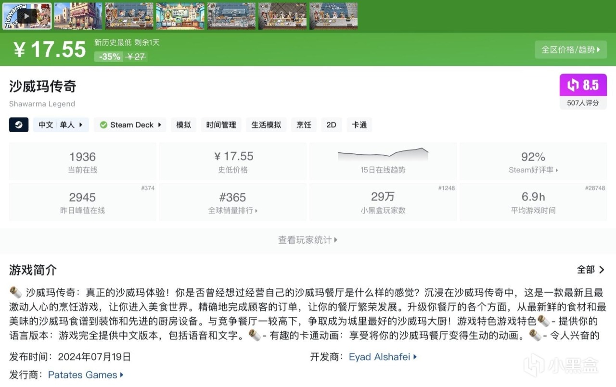Open 查看玩家统计 player statistics
The width and height of the screenshot is (616, 387).
(308, 240)
